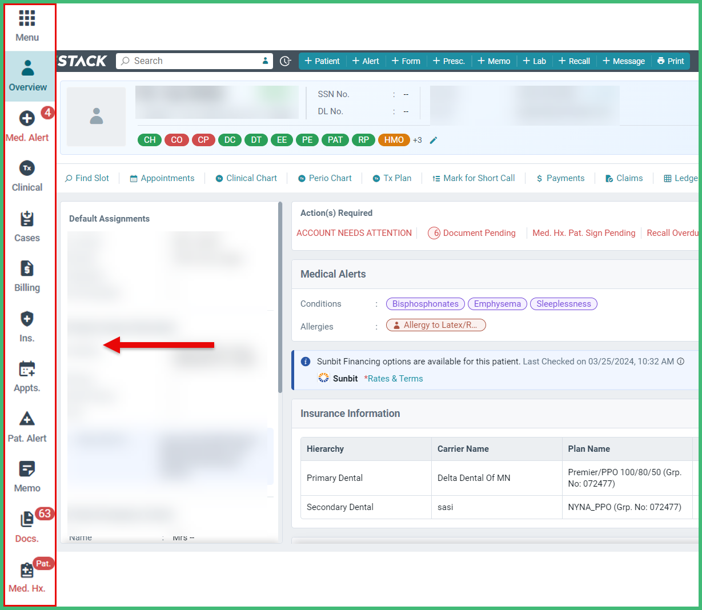
Task: Open Pat. Alert from the sidebar
Action: [26, 425]
